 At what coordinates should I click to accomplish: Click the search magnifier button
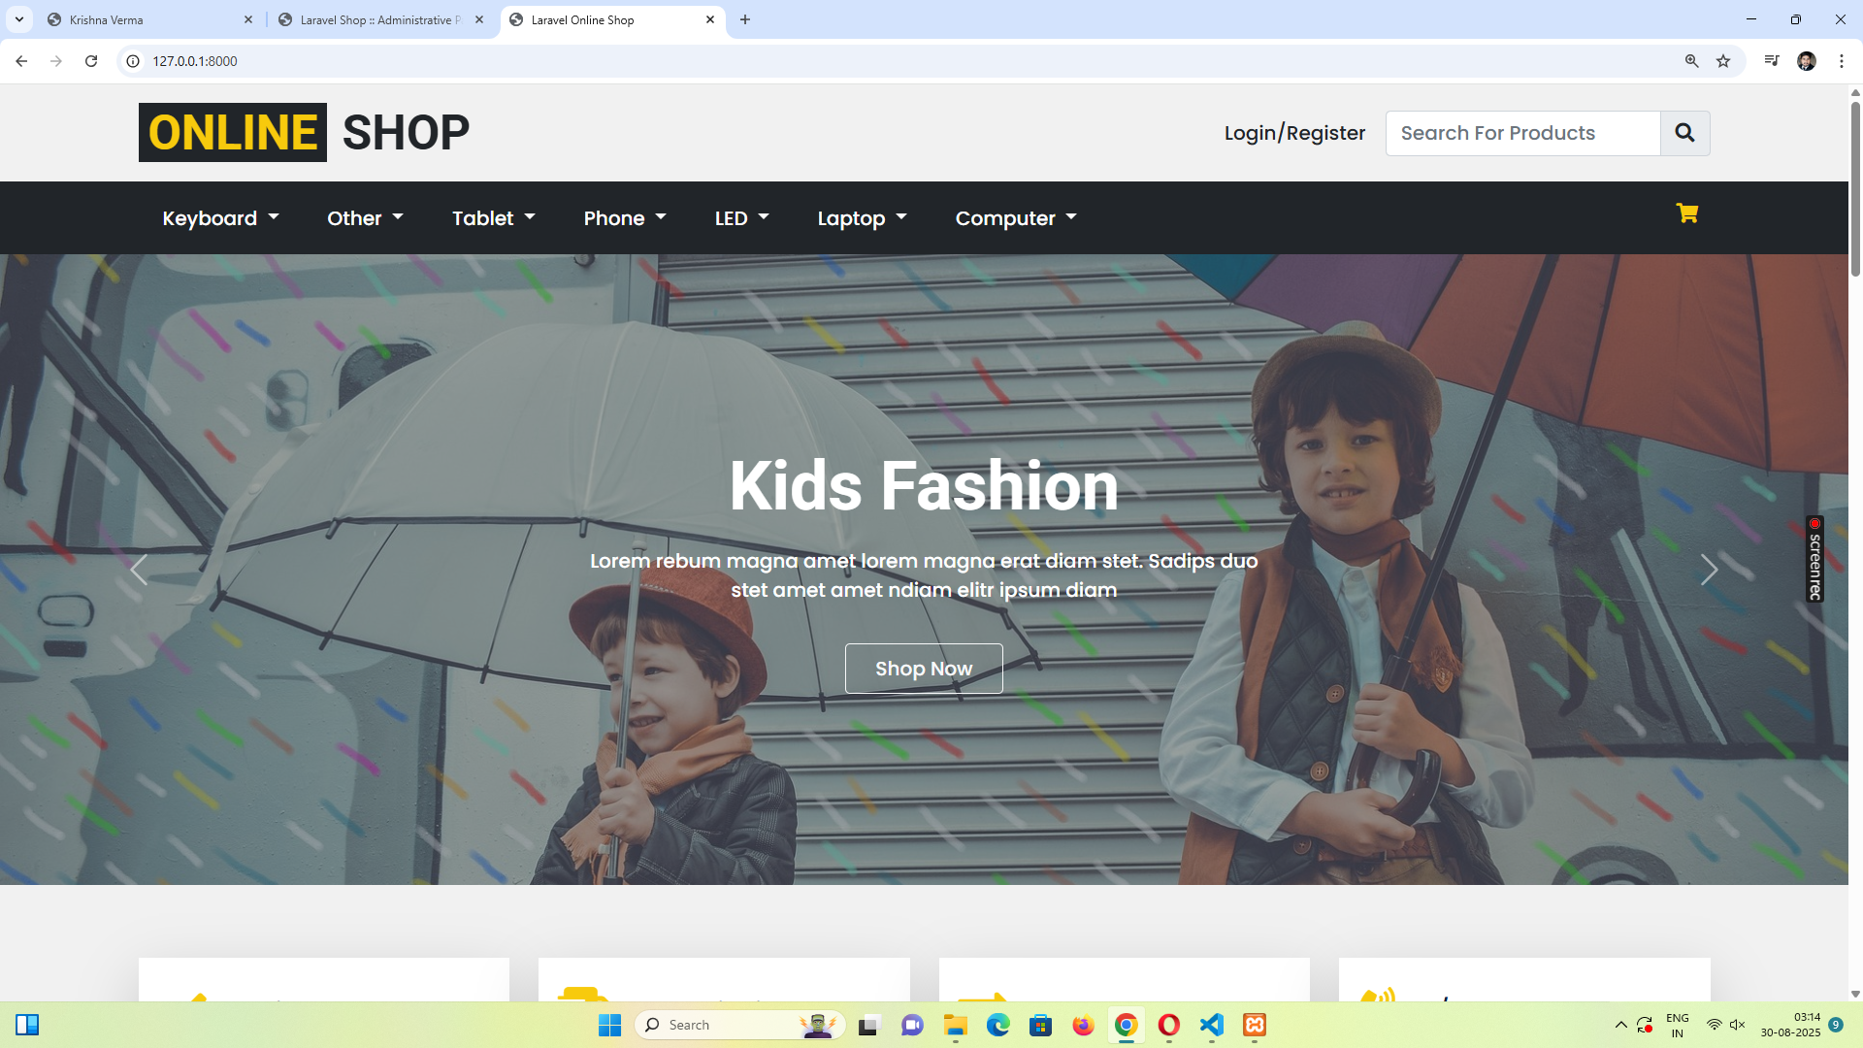1684,133
